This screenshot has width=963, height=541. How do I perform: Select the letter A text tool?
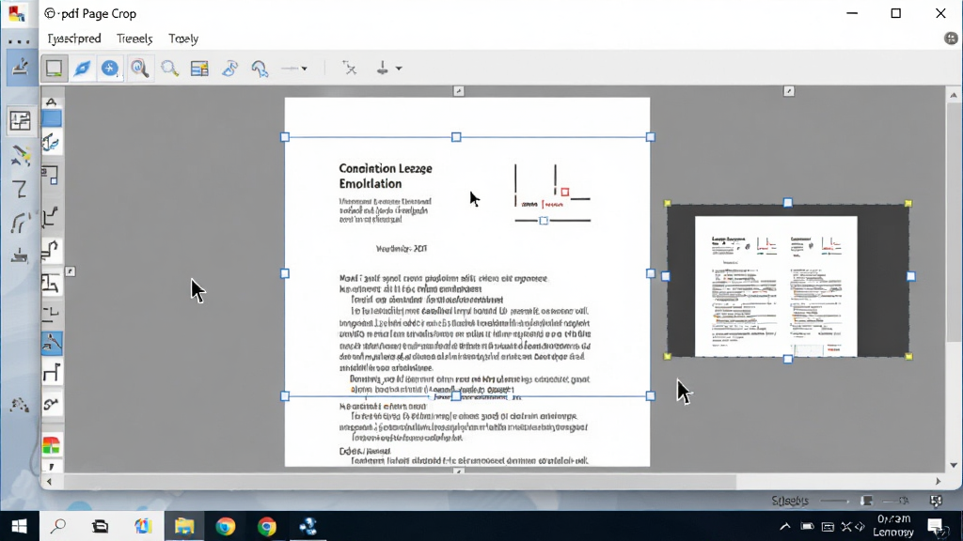pos(52,101)
